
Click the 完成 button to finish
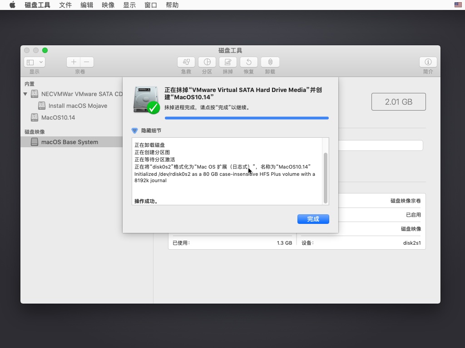[313, 219]
